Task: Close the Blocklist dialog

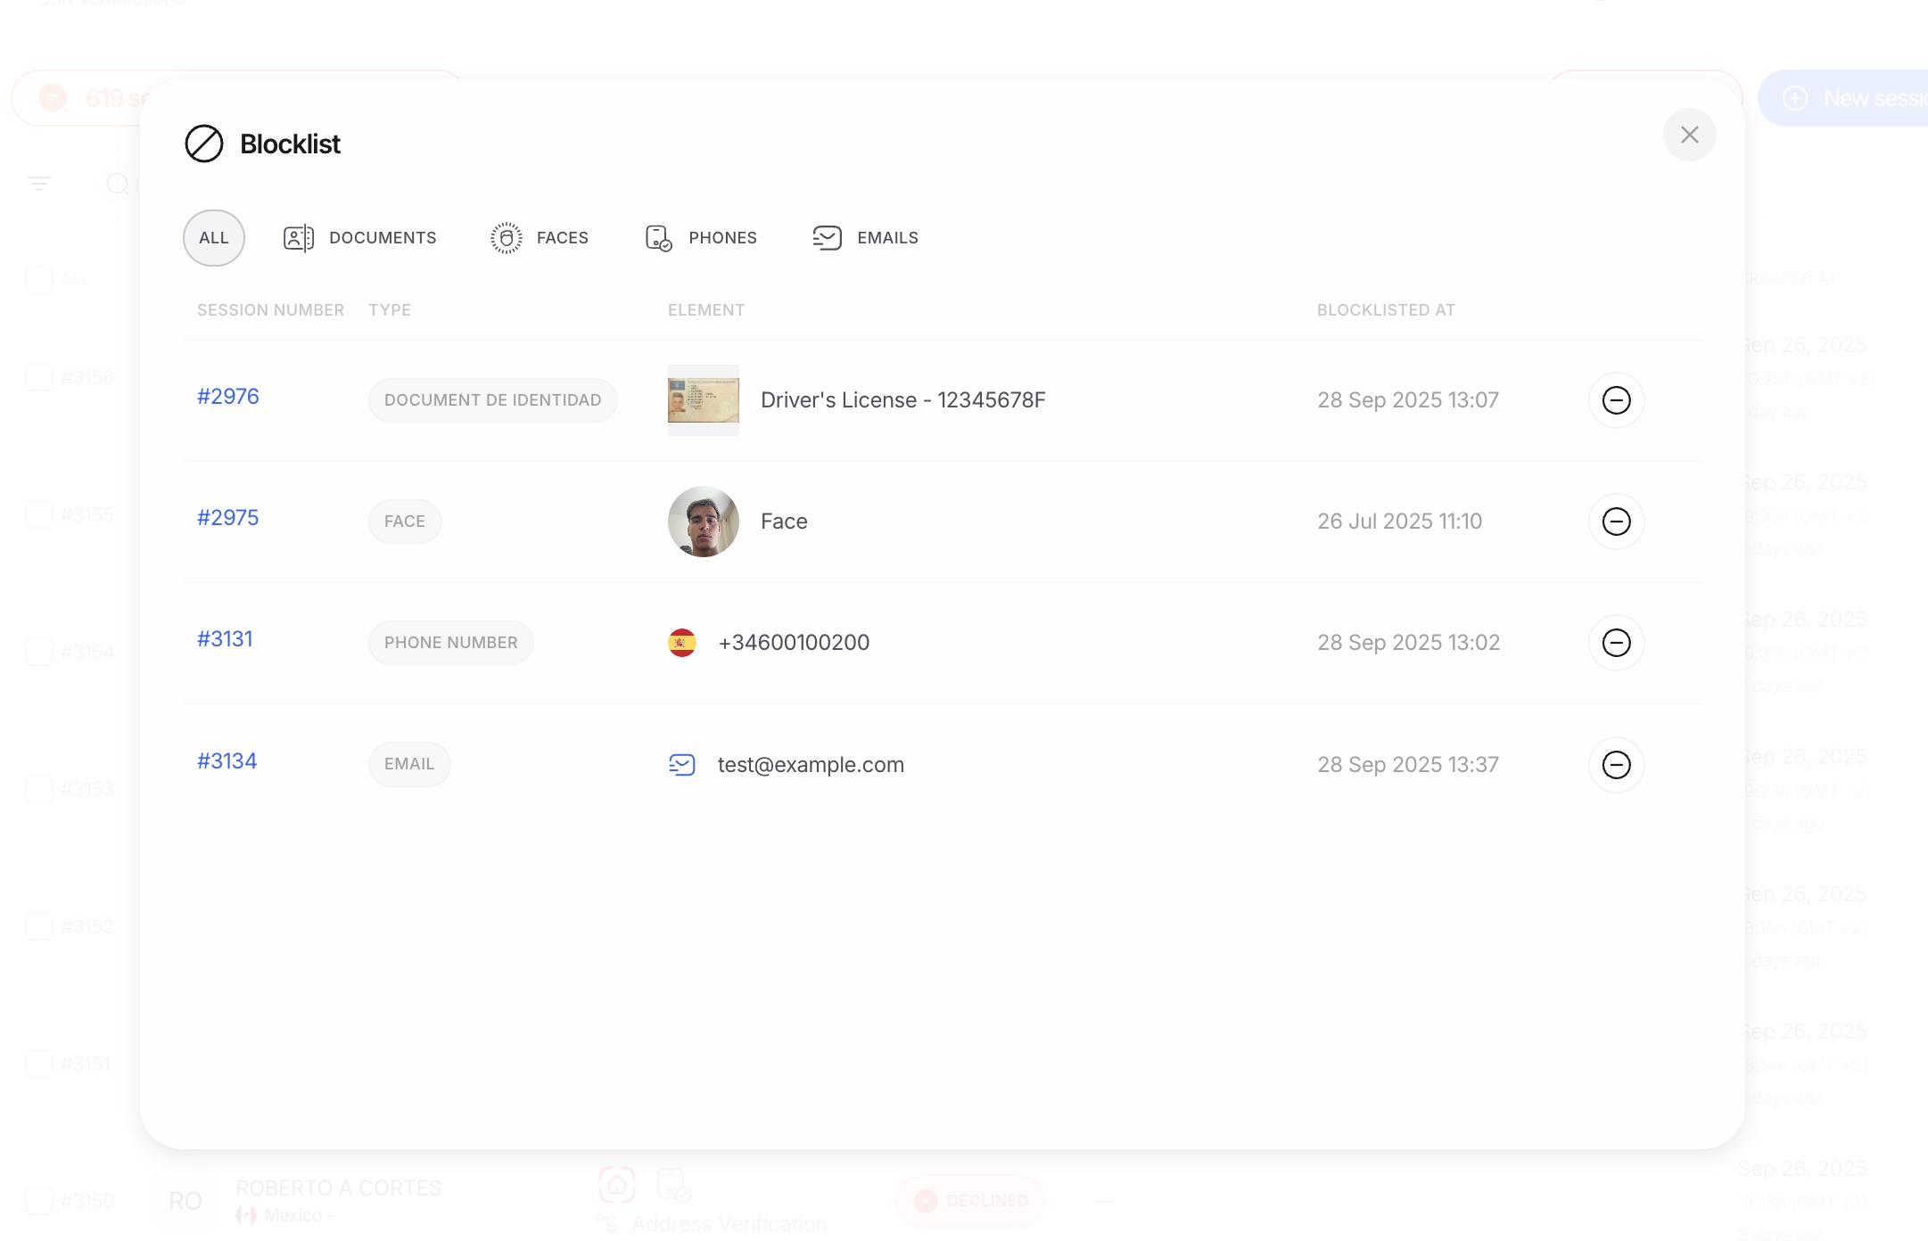Action: (x=1689, y=135)
